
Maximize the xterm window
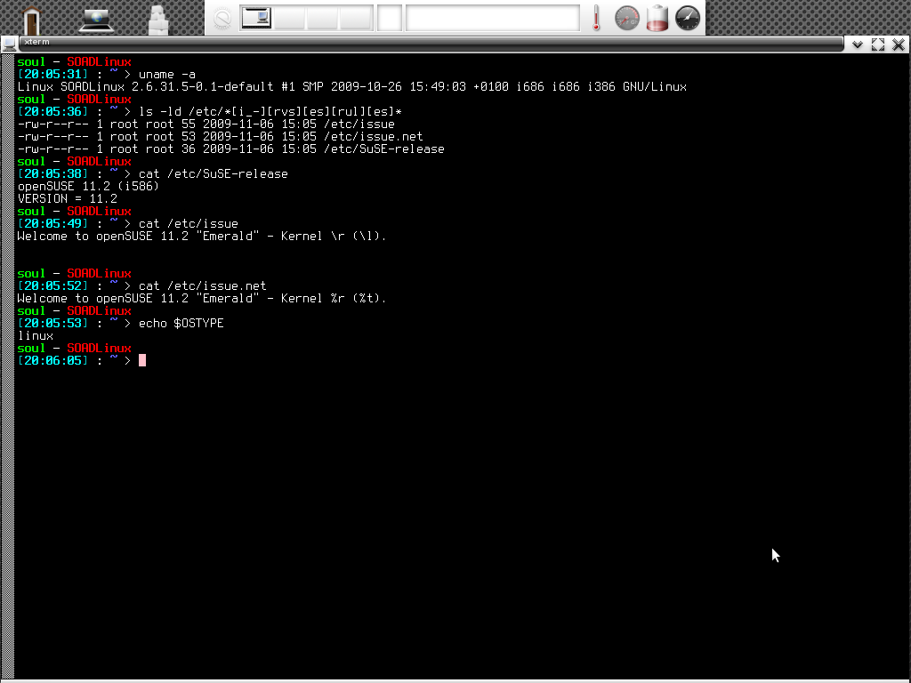pyautogui.click(x=878, y=44)
